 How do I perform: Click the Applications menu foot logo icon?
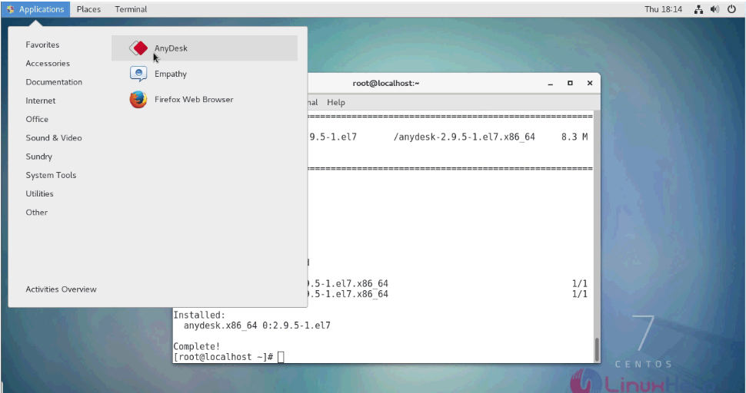tap(11, 9)
